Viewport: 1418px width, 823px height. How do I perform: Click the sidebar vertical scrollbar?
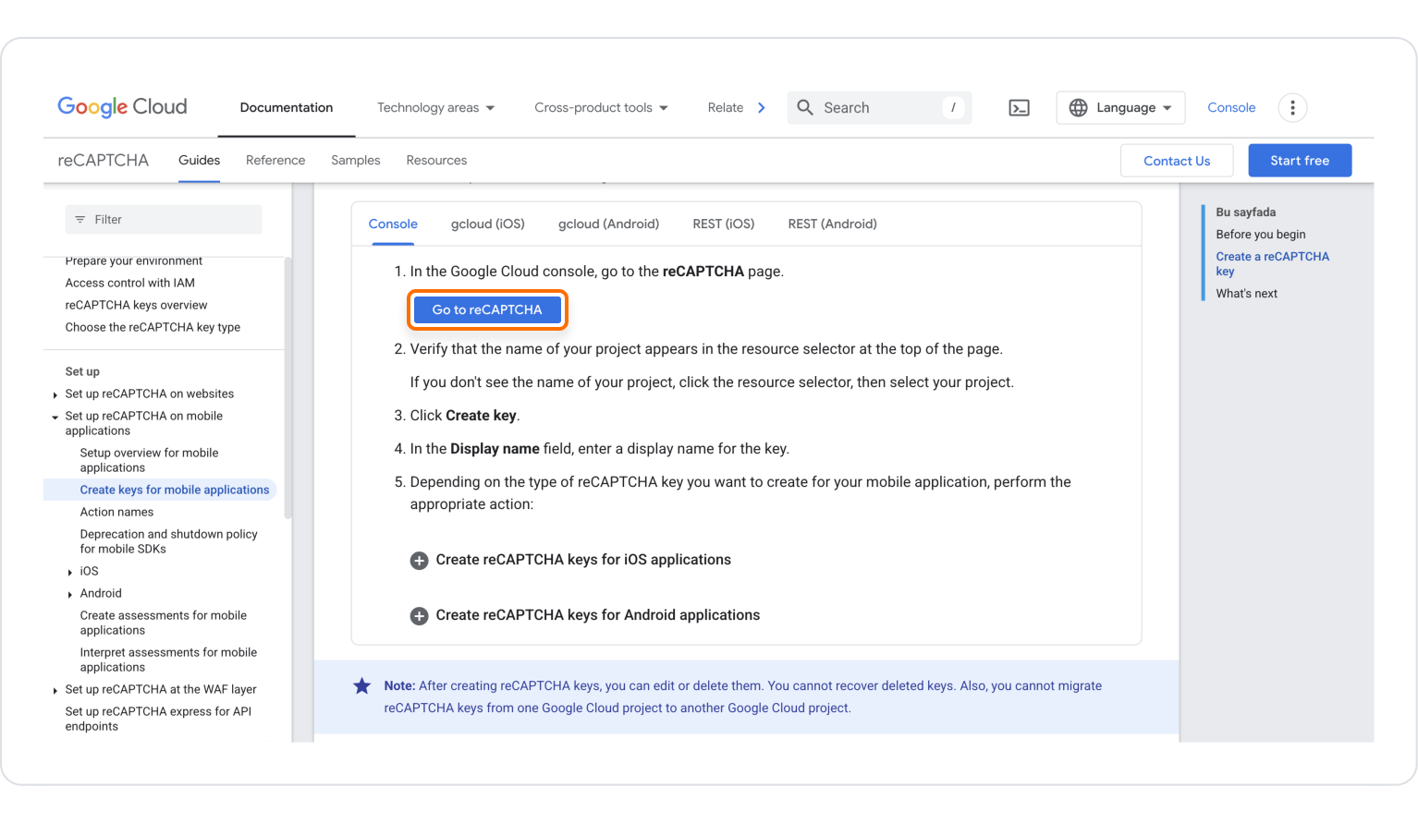click(287, 388)
